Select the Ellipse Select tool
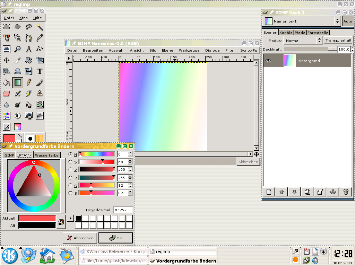The height and width of the screenshot is (266, 355). click(17, 27)
